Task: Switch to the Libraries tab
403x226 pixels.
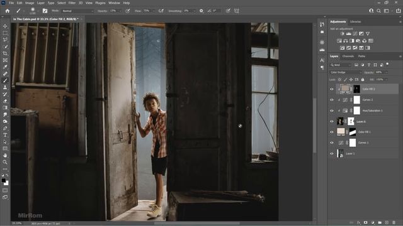Action: [355, 22]
